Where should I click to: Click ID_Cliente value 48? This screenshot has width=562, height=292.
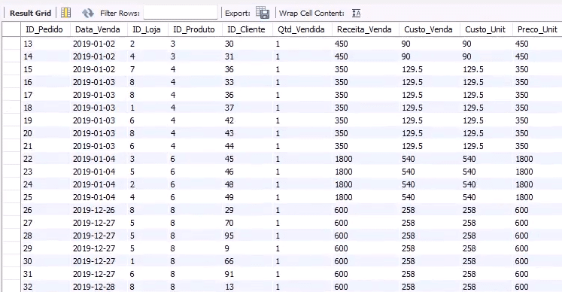point(229,184)
